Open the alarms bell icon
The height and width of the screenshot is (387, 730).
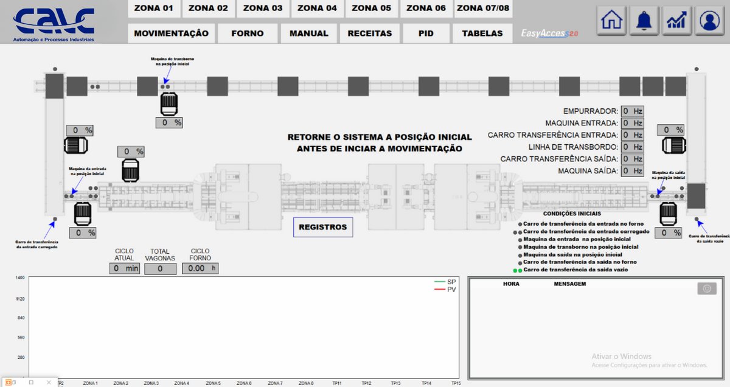[644, 21]
